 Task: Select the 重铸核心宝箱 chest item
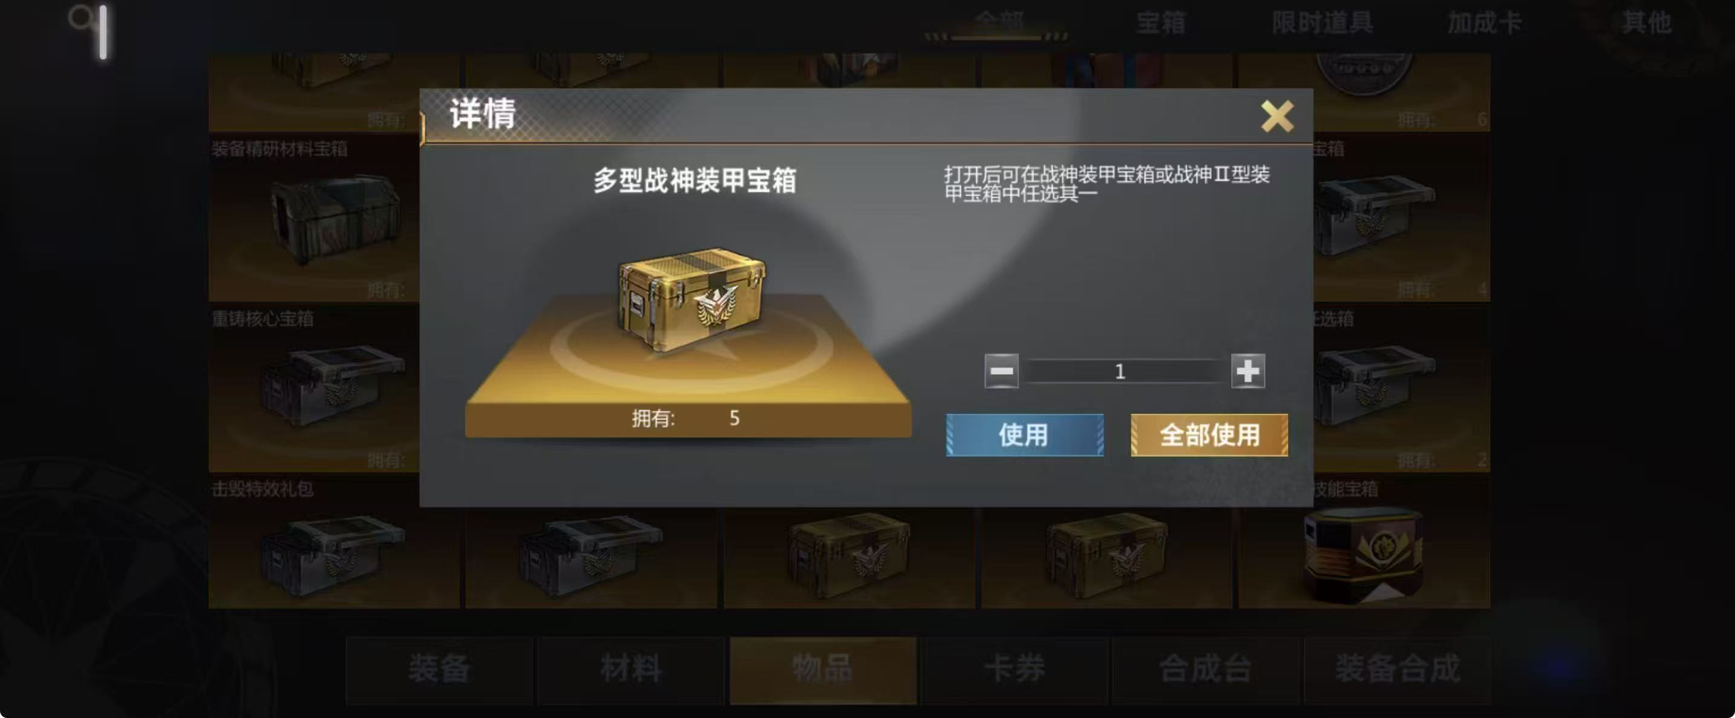coord(314,389)
